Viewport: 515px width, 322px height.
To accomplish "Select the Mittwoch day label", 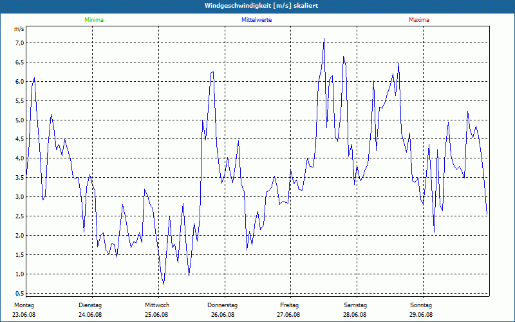I will coord(157,305).
